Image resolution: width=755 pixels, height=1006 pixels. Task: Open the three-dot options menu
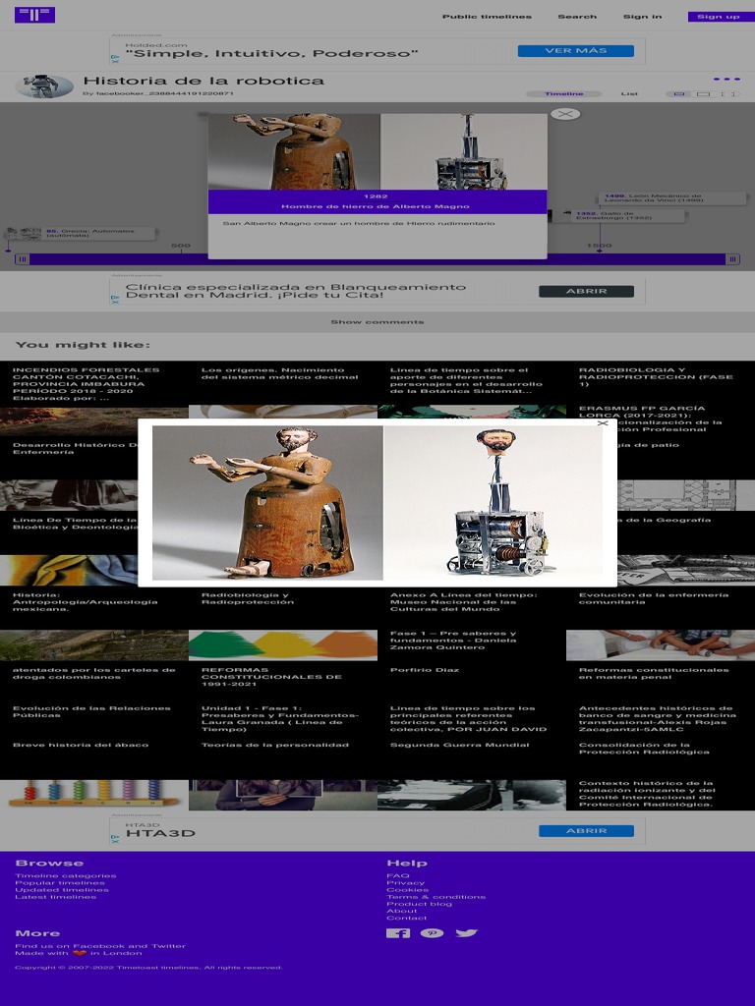click(x=726, y=80)
